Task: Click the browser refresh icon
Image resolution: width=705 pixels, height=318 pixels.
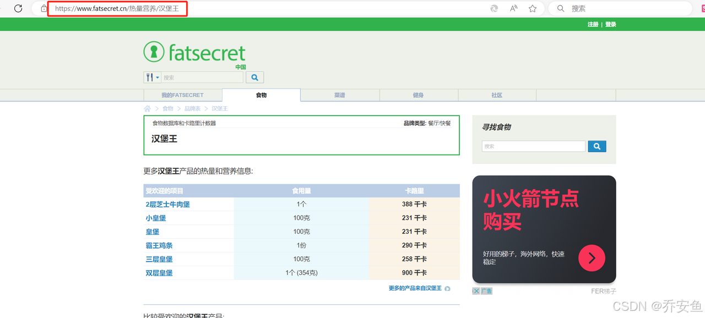Action: click(18, 8)
